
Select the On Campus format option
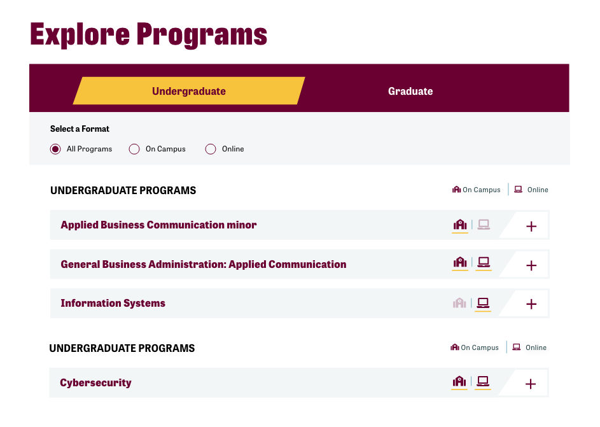tap(134, 149)
